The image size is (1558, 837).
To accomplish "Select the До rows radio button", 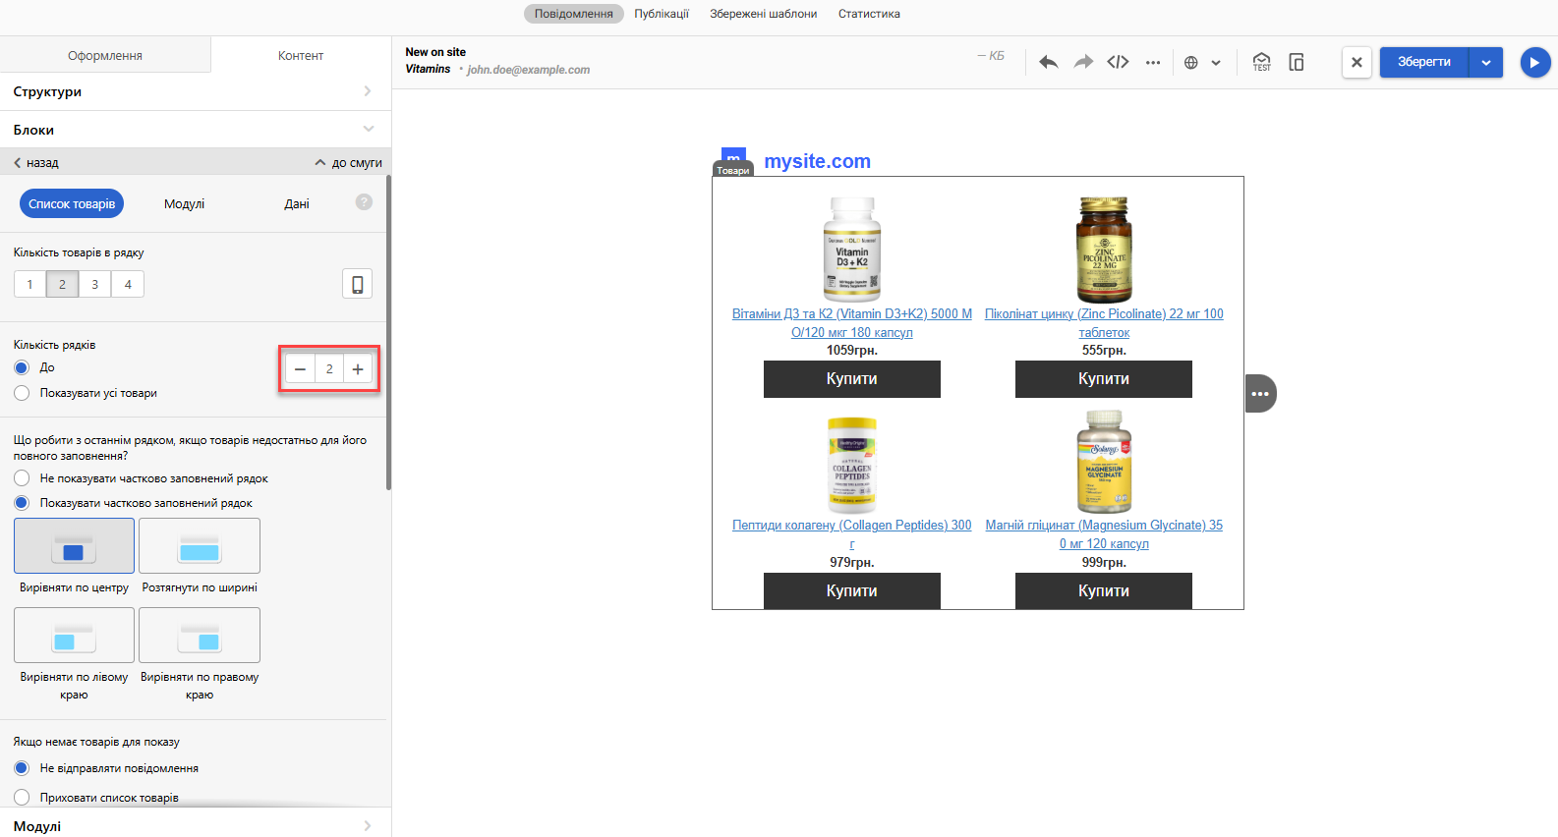I will click(22, 367).
